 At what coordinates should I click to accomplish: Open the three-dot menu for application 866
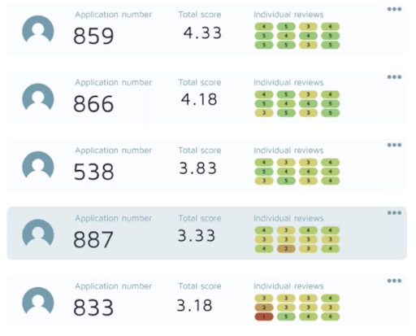point(394,77)
